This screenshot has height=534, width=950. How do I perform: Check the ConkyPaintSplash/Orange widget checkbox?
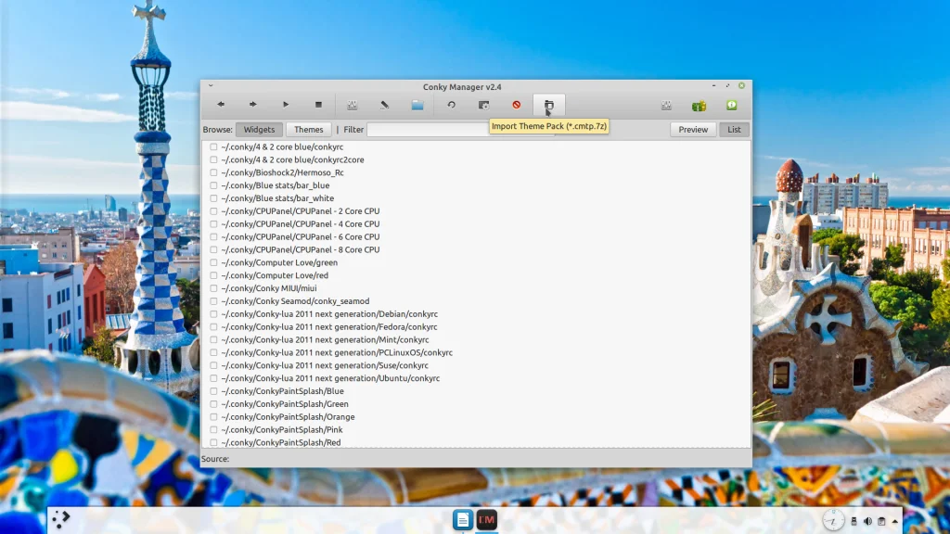[213, 417]
